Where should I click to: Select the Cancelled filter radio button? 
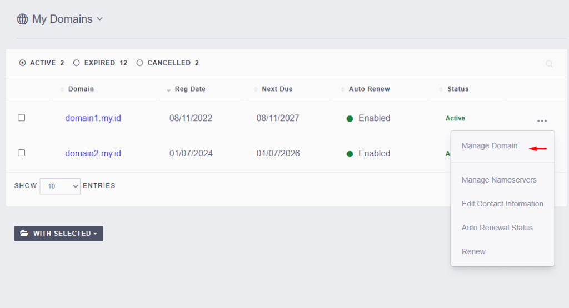[x=139, y=63]
